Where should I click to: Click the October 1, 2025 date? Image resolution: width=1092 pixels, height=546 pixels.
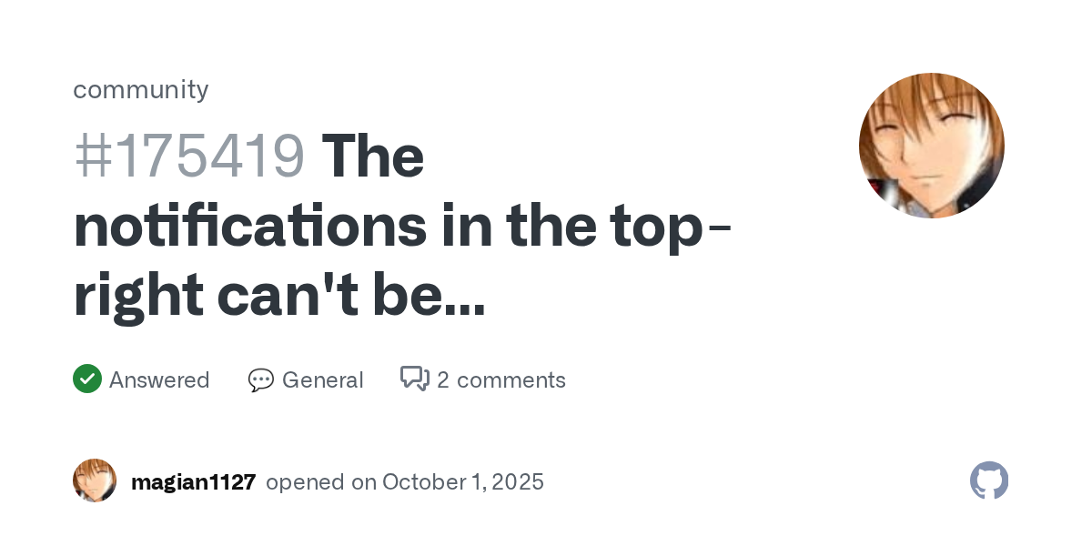[463, 482]
